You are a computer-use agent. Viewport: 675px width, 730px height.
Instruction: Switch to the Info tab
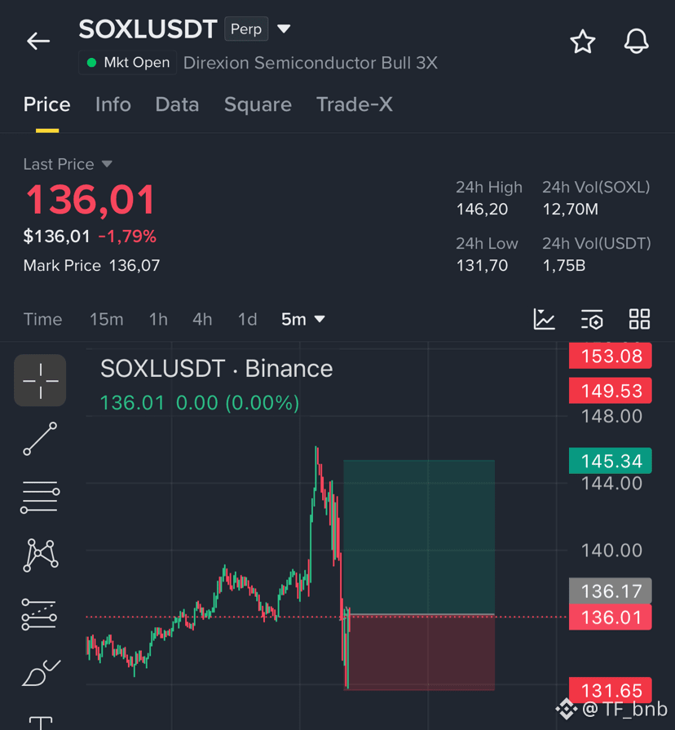point(113,104)
